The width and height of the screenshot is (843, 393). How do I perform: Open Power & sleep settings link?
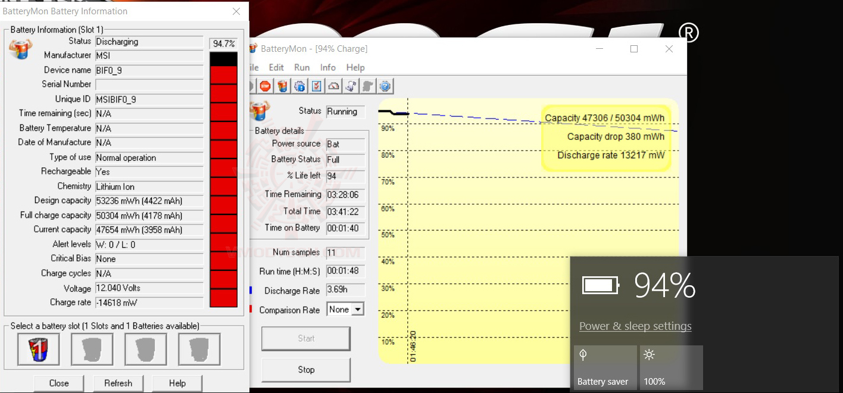635,326
